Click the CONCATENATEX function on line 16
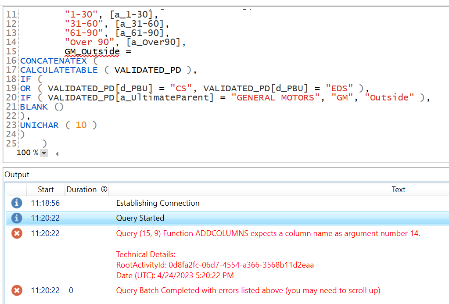Image resolution: width=449 pixels, height=304 pixels. [54, 61]
